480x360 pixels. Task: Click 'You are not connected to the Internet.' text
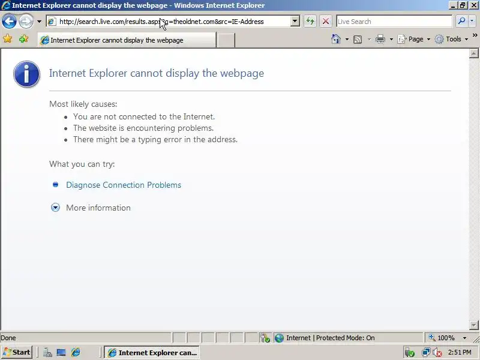[x=144, y=116]
